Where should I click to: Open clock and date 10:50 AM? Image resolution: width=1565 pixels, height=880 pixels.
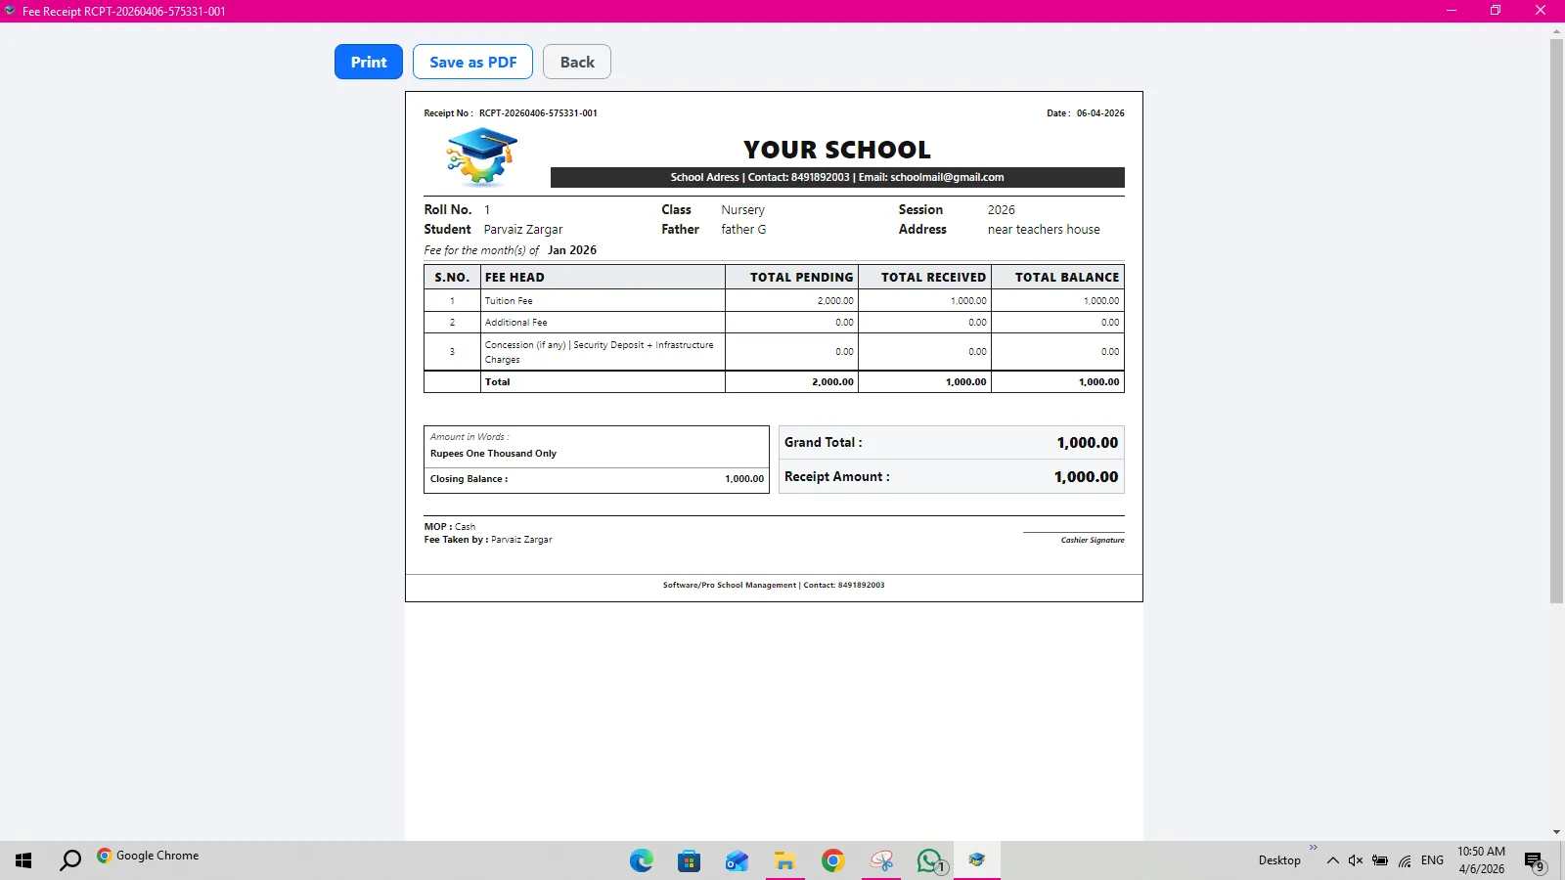[1481, 860]
